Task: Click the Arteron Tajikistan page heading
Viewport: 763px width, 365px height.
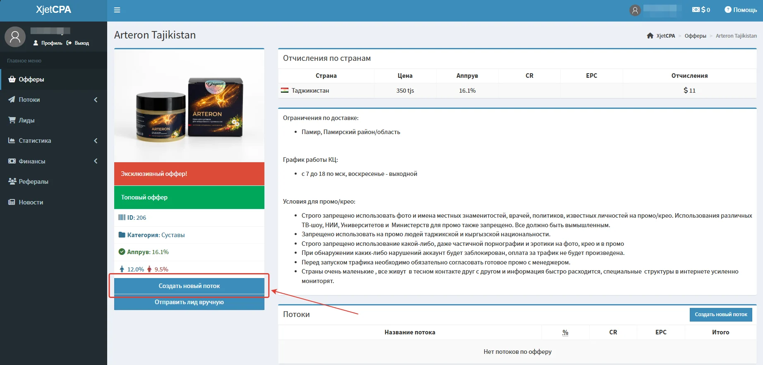Action: pos(155,35)
